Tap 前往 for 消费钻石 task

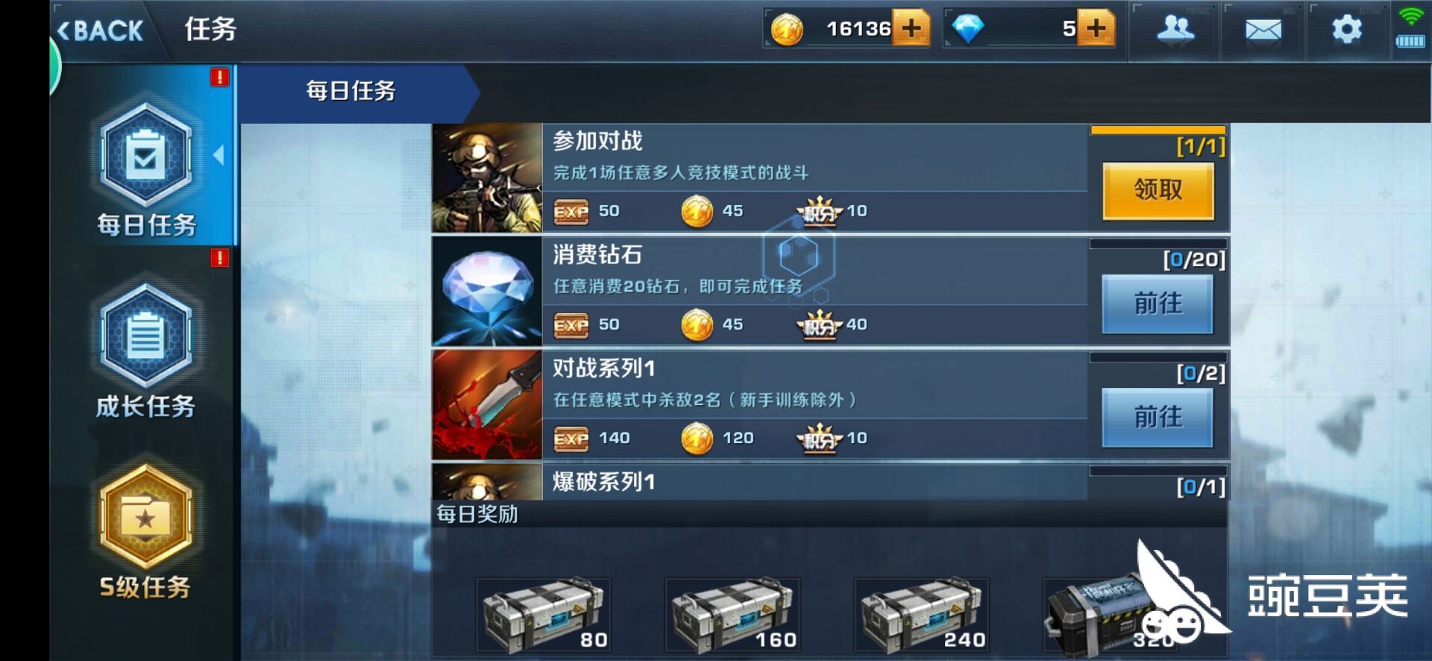(x=1158, y=304)
